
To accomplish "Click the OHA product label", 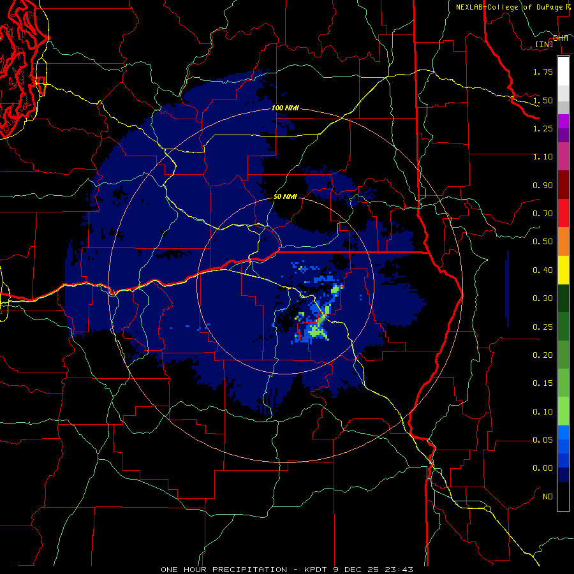I will (561, 38).
